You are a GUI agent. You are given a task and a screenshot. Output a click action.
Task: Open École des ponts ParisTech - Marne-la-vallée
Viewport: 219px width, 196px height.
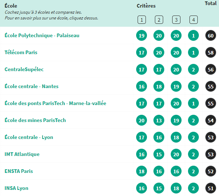pos(55,103)
